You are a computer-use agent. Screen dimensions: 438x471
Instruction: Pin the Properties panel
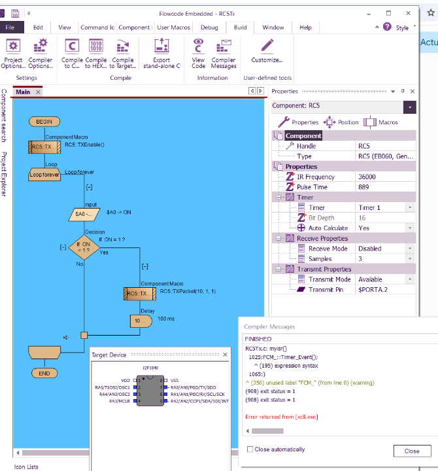pyautogui.click(x=403, y=91)
